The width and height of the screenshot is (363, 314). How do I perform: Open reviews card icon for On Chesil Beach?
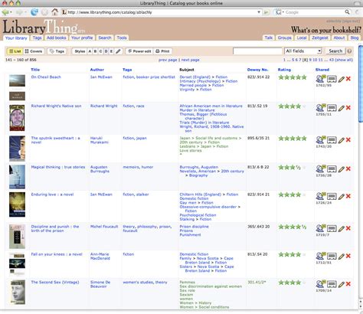332,79
